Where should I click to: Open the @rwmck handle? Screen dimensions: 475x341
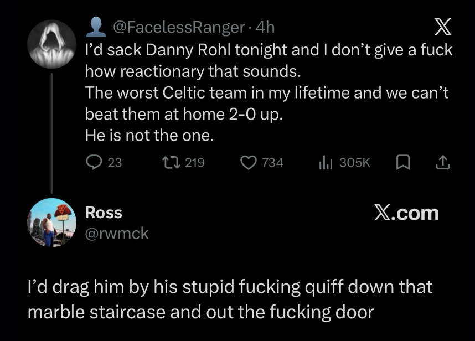point(116,233)
